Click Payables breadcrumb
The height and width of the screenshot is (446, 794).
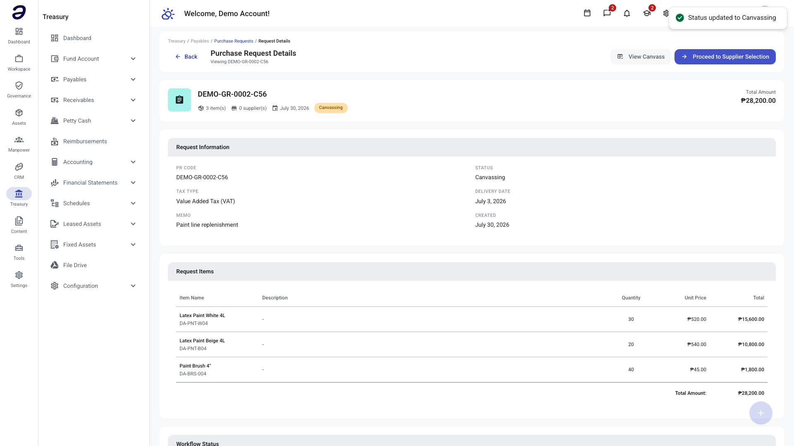click(x=200, y=41)
